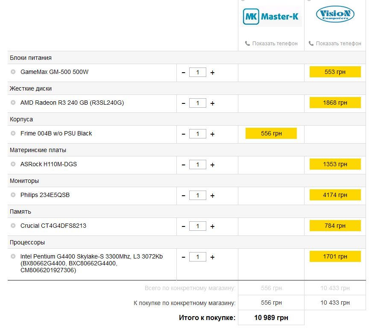Screen dimensions: 372x332
Task: Remove Frime 004B case item icon
Action: click(13, 133)
